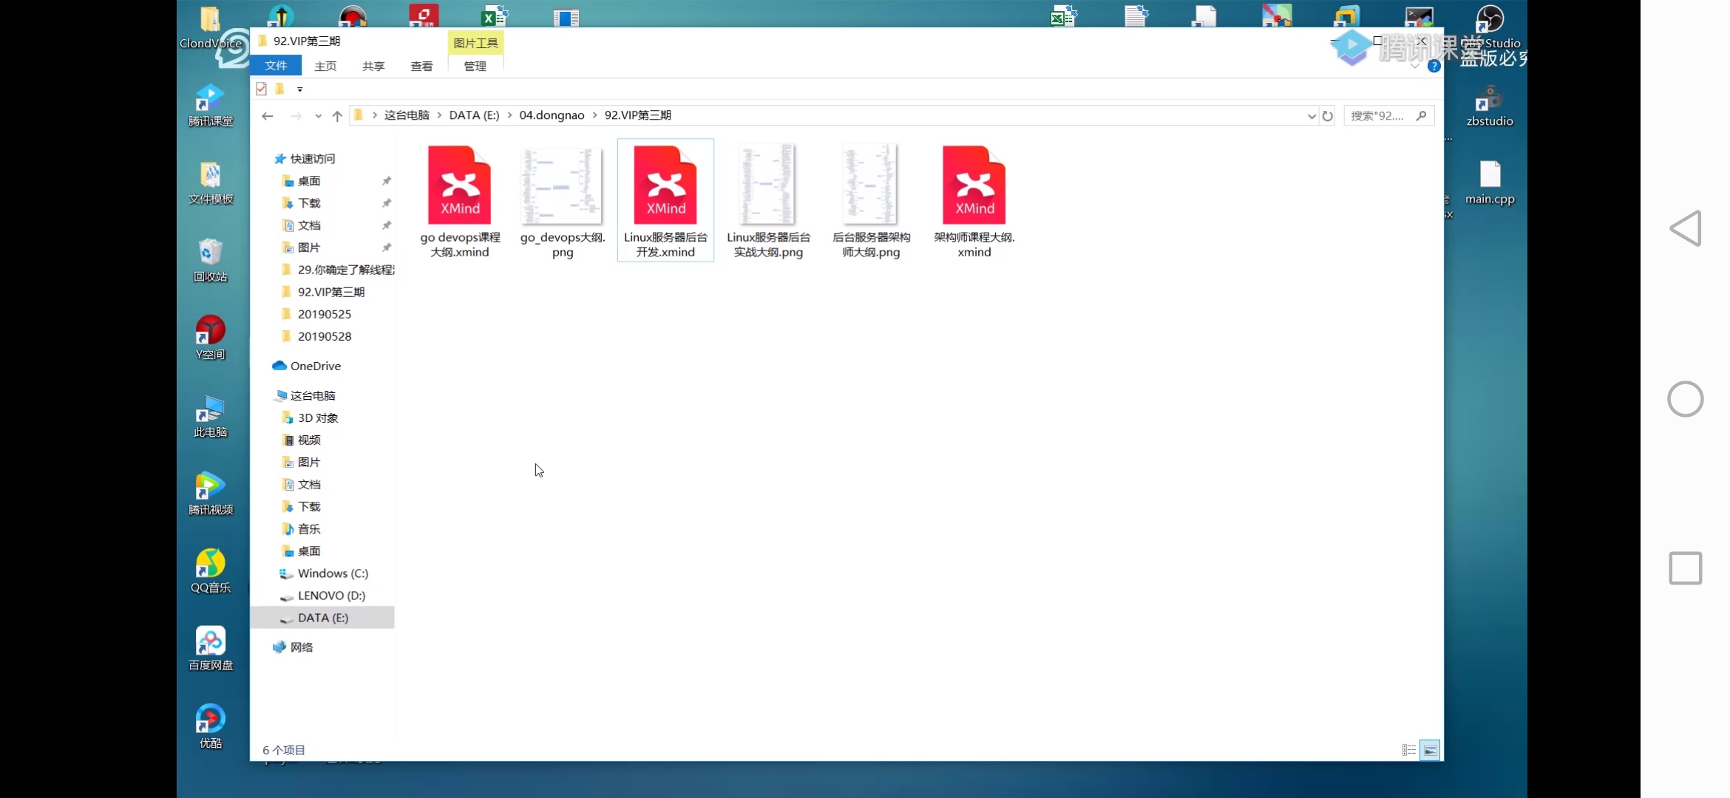Click the refresh button beside address bar
1730x798 pixels.
pos(1328,116)
